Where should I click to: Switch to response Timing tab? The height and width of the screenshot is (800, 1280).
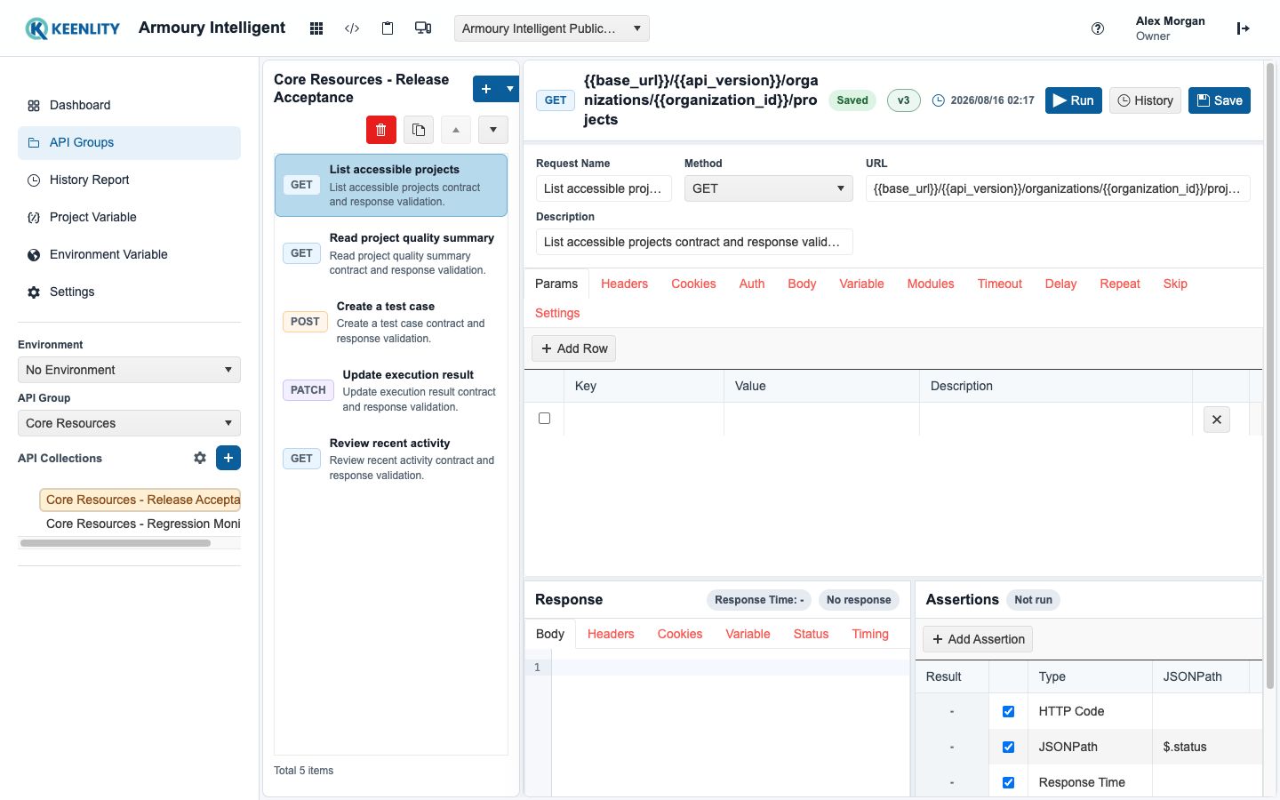point(870,634)
